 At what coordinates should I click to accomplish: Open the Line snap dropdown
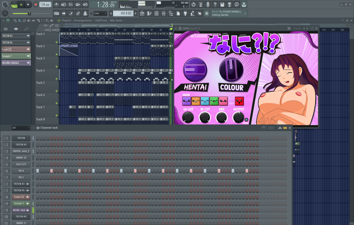click(x=100, y=13)
